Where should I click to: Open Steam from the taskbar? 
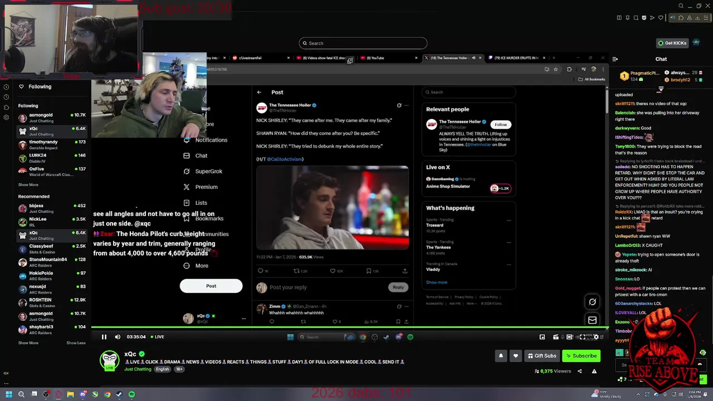click(x=119, y=394)
